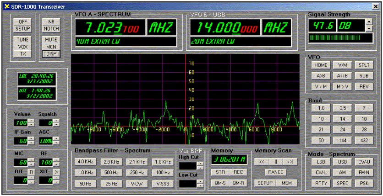Screen dimensions: 383x196
Task: Click the High Cut input field
Action: 188,166
